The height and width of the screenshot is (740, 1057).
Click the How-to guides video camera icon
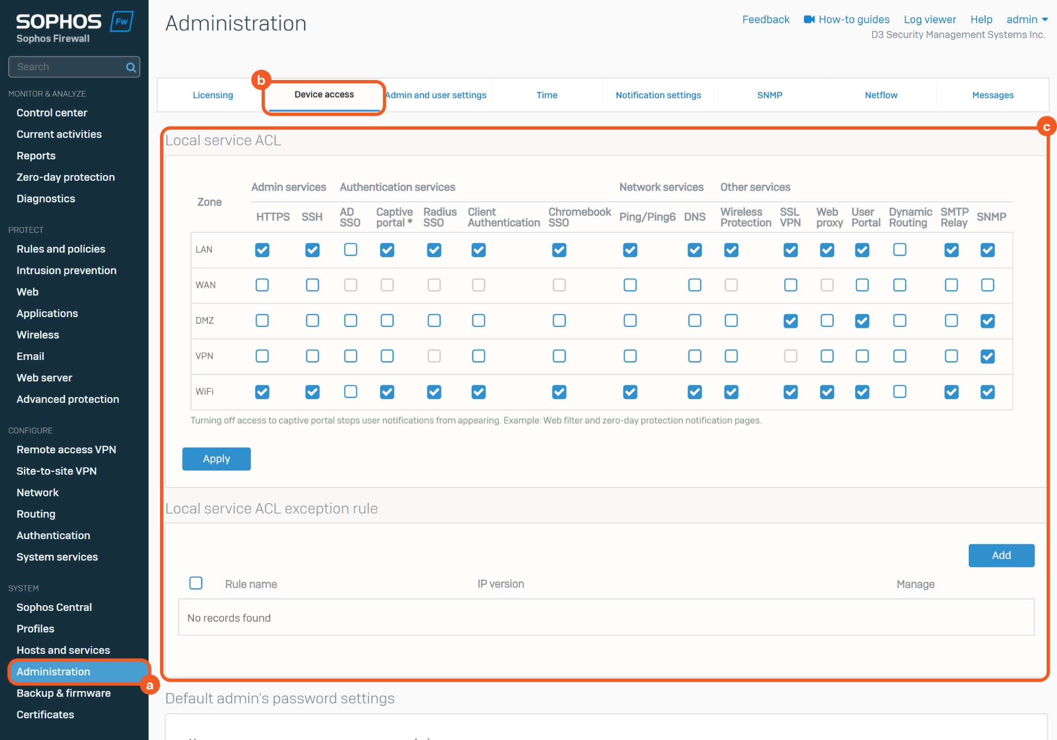(809, 20)
